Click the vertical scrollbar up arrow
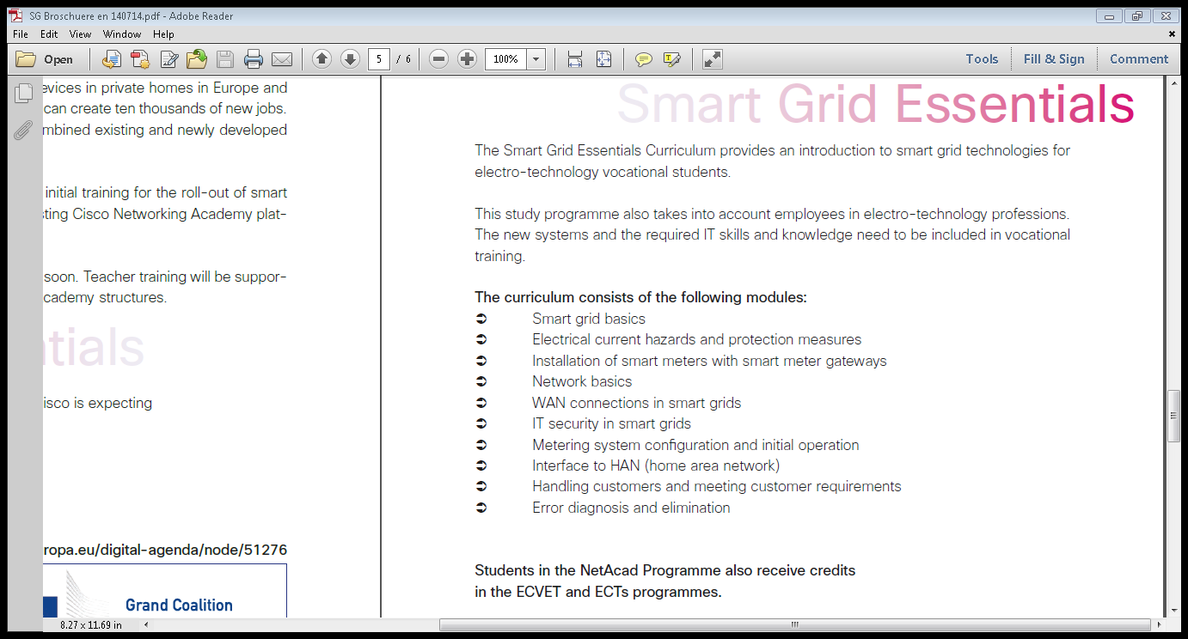1188x639 pixels. click(x=1173, y=82)
